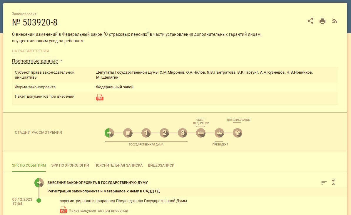The image size is (351, 215).
Task: Open PDF in passport data table
Action: click(x=100, y=98)
